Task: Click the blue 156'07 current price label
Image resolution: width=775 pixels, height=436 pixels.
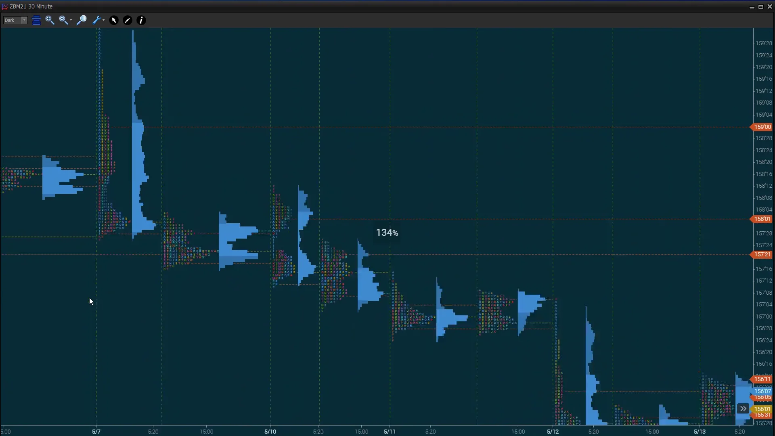Action: (762, 391)
